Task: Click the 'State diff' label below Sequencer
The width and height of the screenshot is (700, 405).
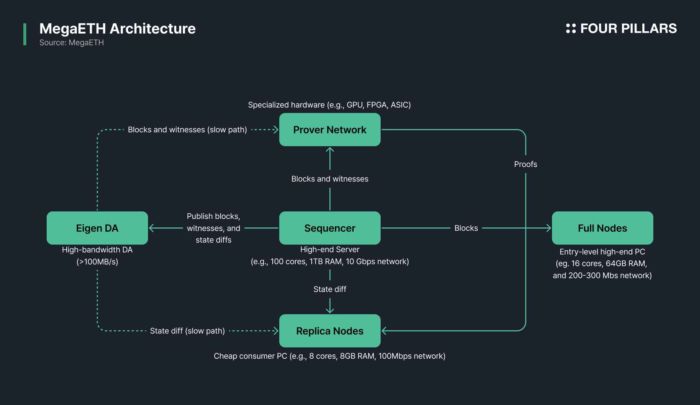Action: click(330, 289)
